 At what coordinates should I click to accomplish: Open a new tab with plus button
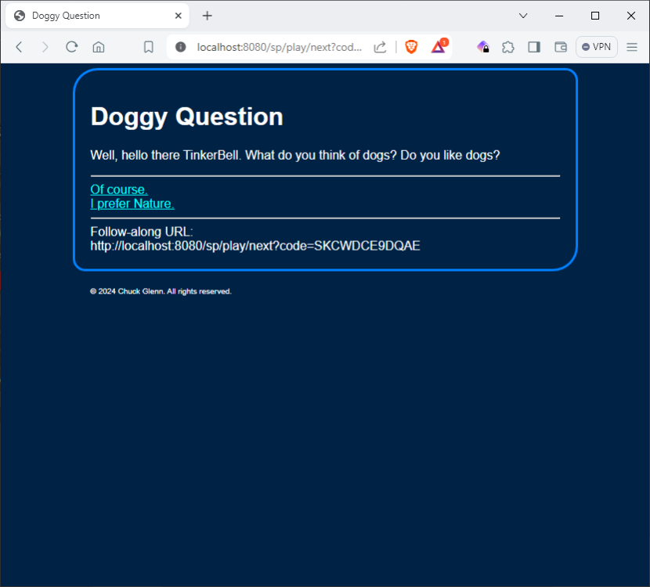[208, 16]
